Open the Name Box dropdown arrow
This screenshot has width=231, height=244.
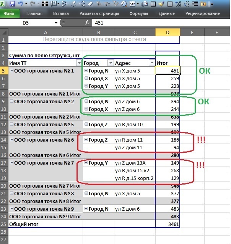pyautogui.click(x=56, y=23)
